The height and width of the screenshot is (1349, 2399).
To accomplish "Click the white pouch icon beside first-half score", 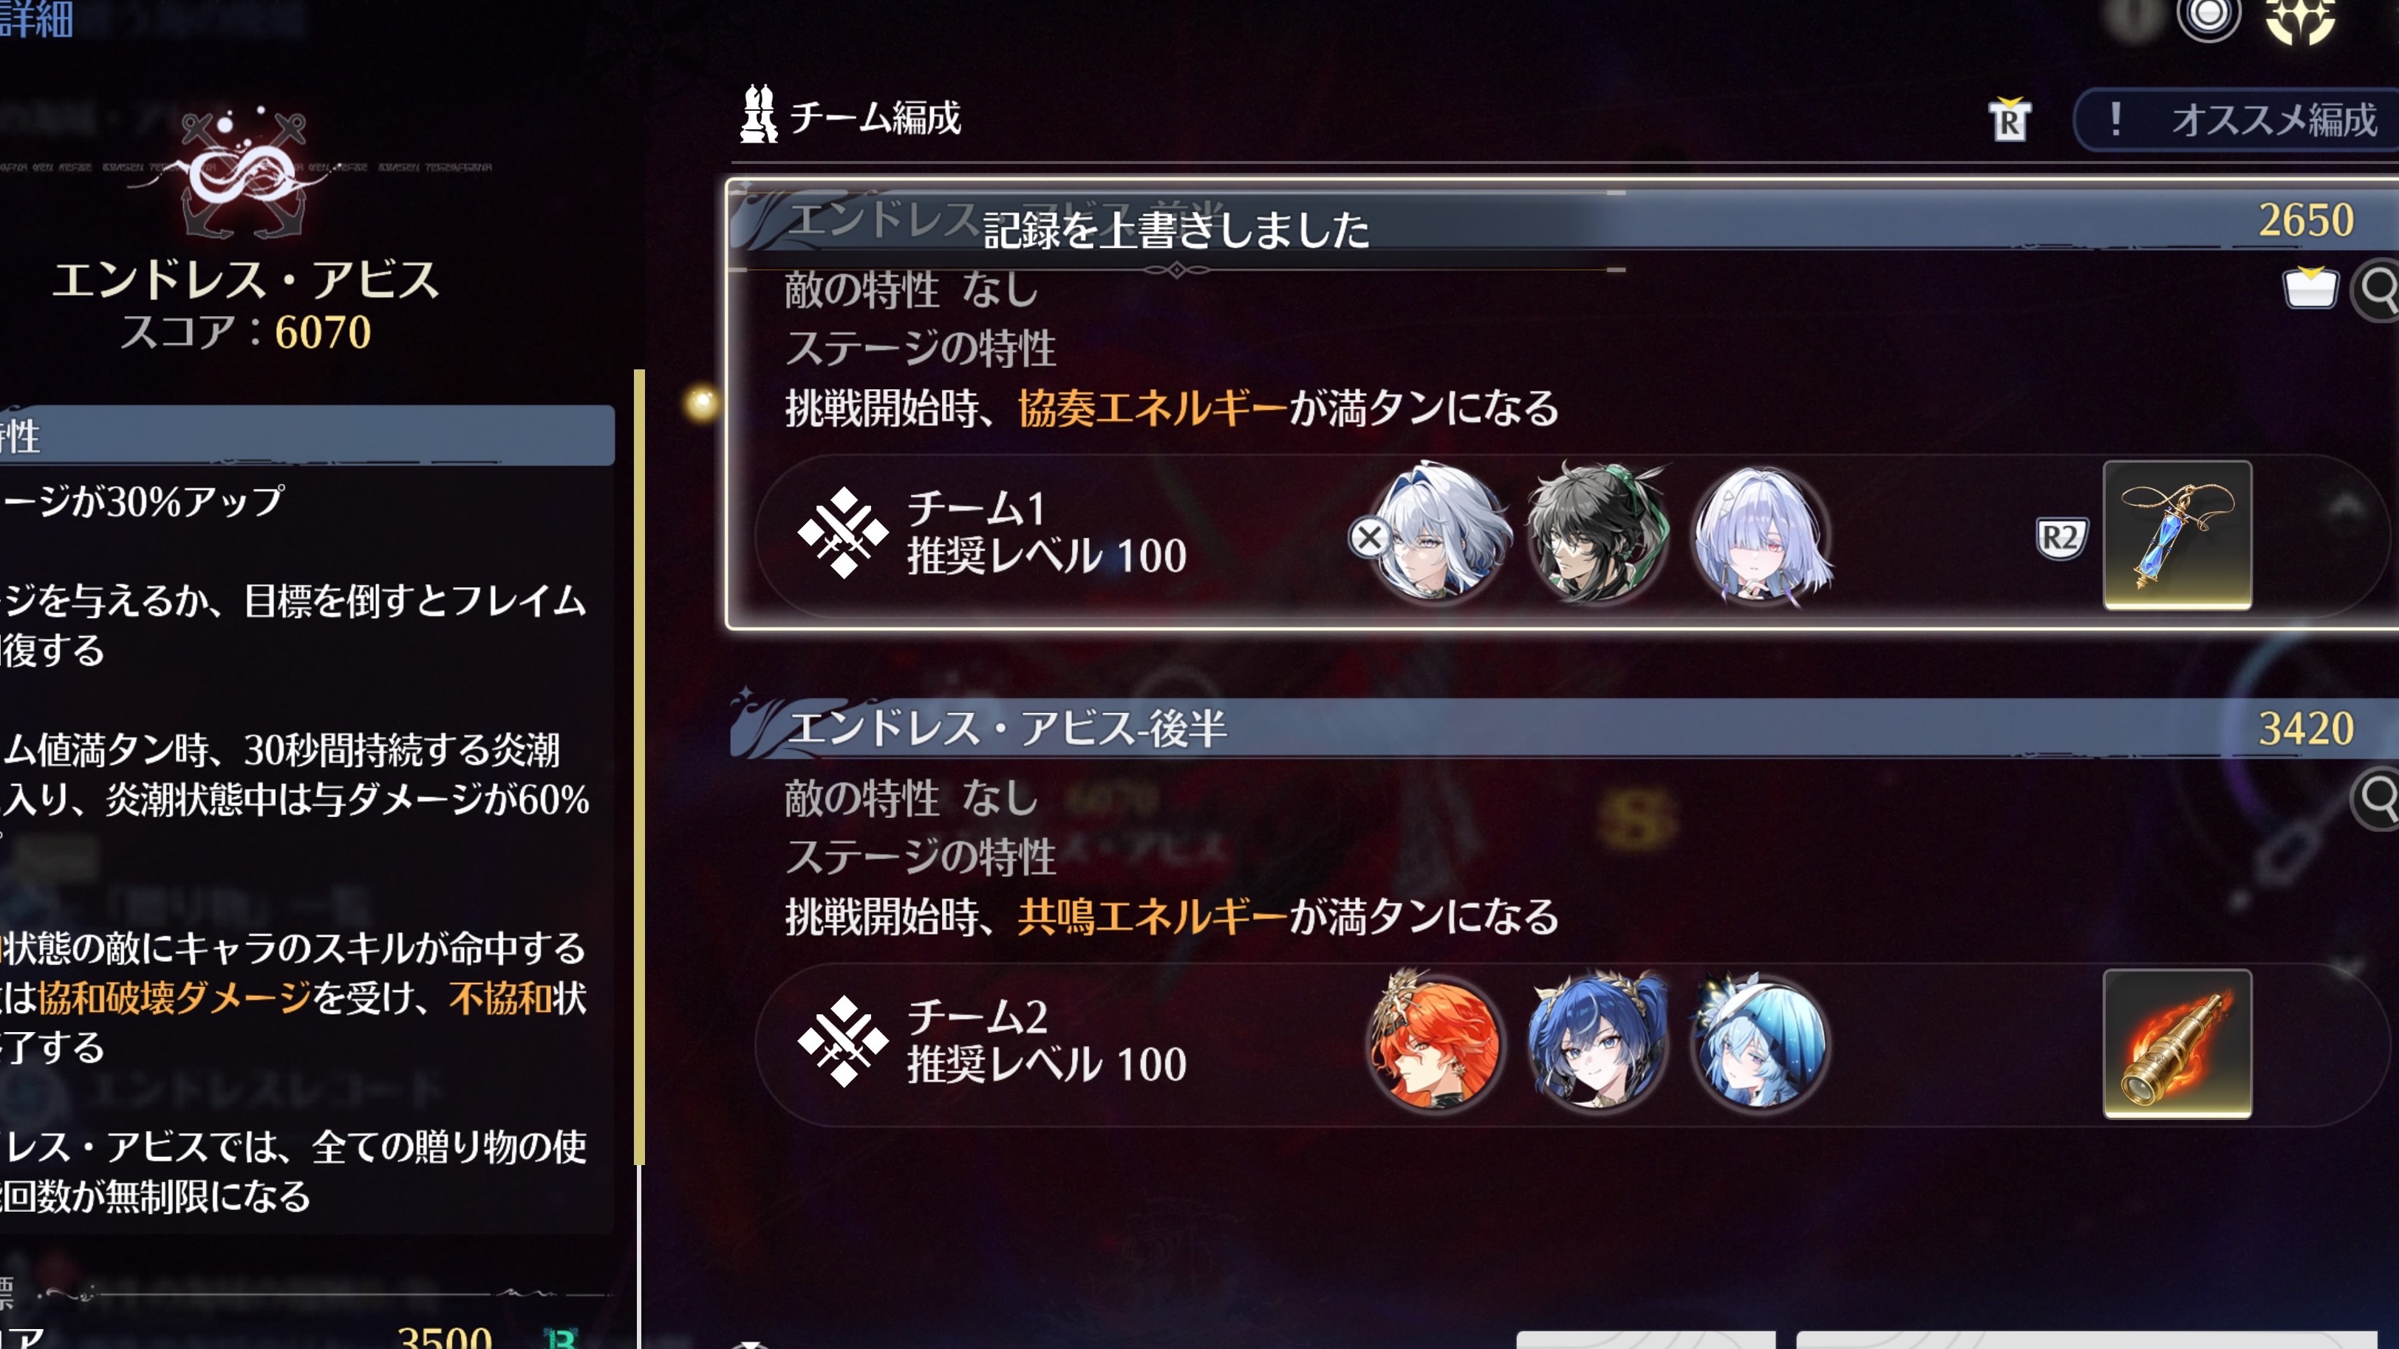I will click(x=2310, y=287).
